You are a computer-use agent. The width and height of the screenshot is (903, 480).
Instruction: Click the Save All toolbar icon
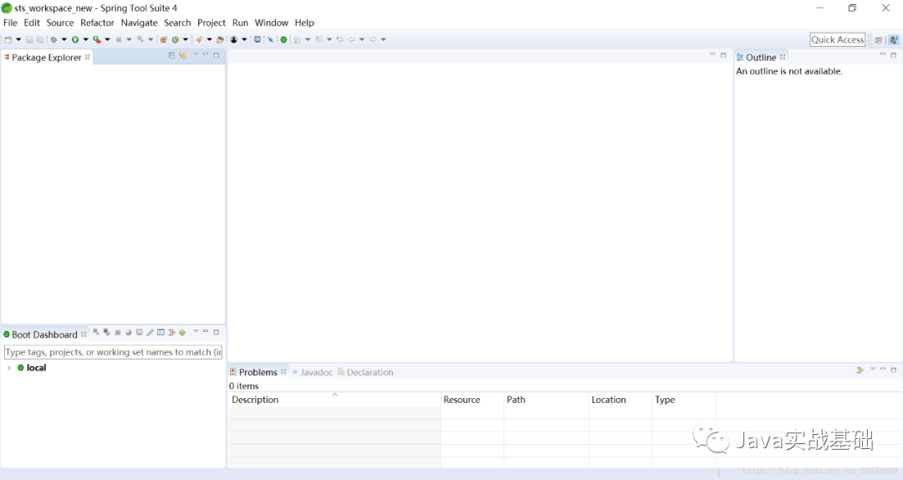(40, 40)
